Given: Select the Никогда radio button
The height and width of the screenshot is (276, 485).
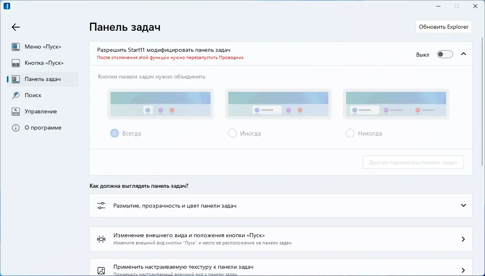Looking at the screenshot, I should 350,133.
